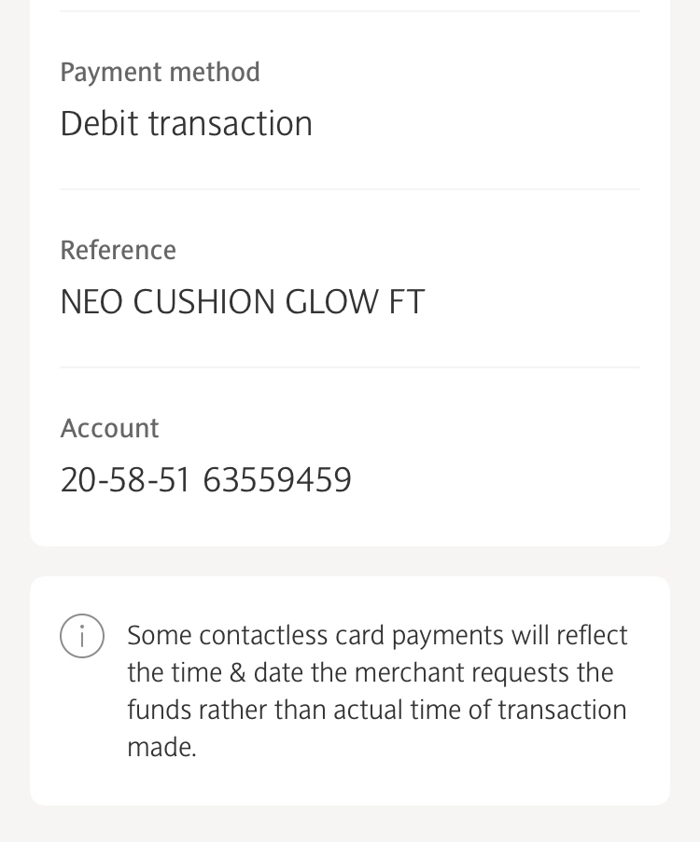Tap the word 'CUSHION' in the reference
Viewport: 700px width, 842px height.
tap(203, 301)
